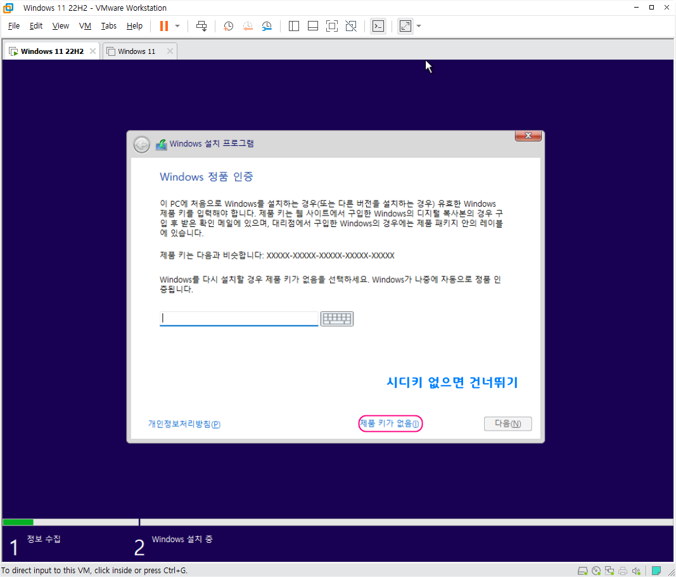
Task: Toggle the thumbnail bar view
Action: point(313,27)
